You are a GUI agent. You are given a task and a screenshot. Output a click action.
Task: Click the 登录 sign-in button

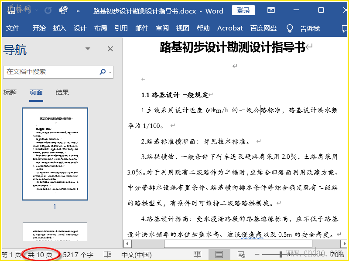243,10
